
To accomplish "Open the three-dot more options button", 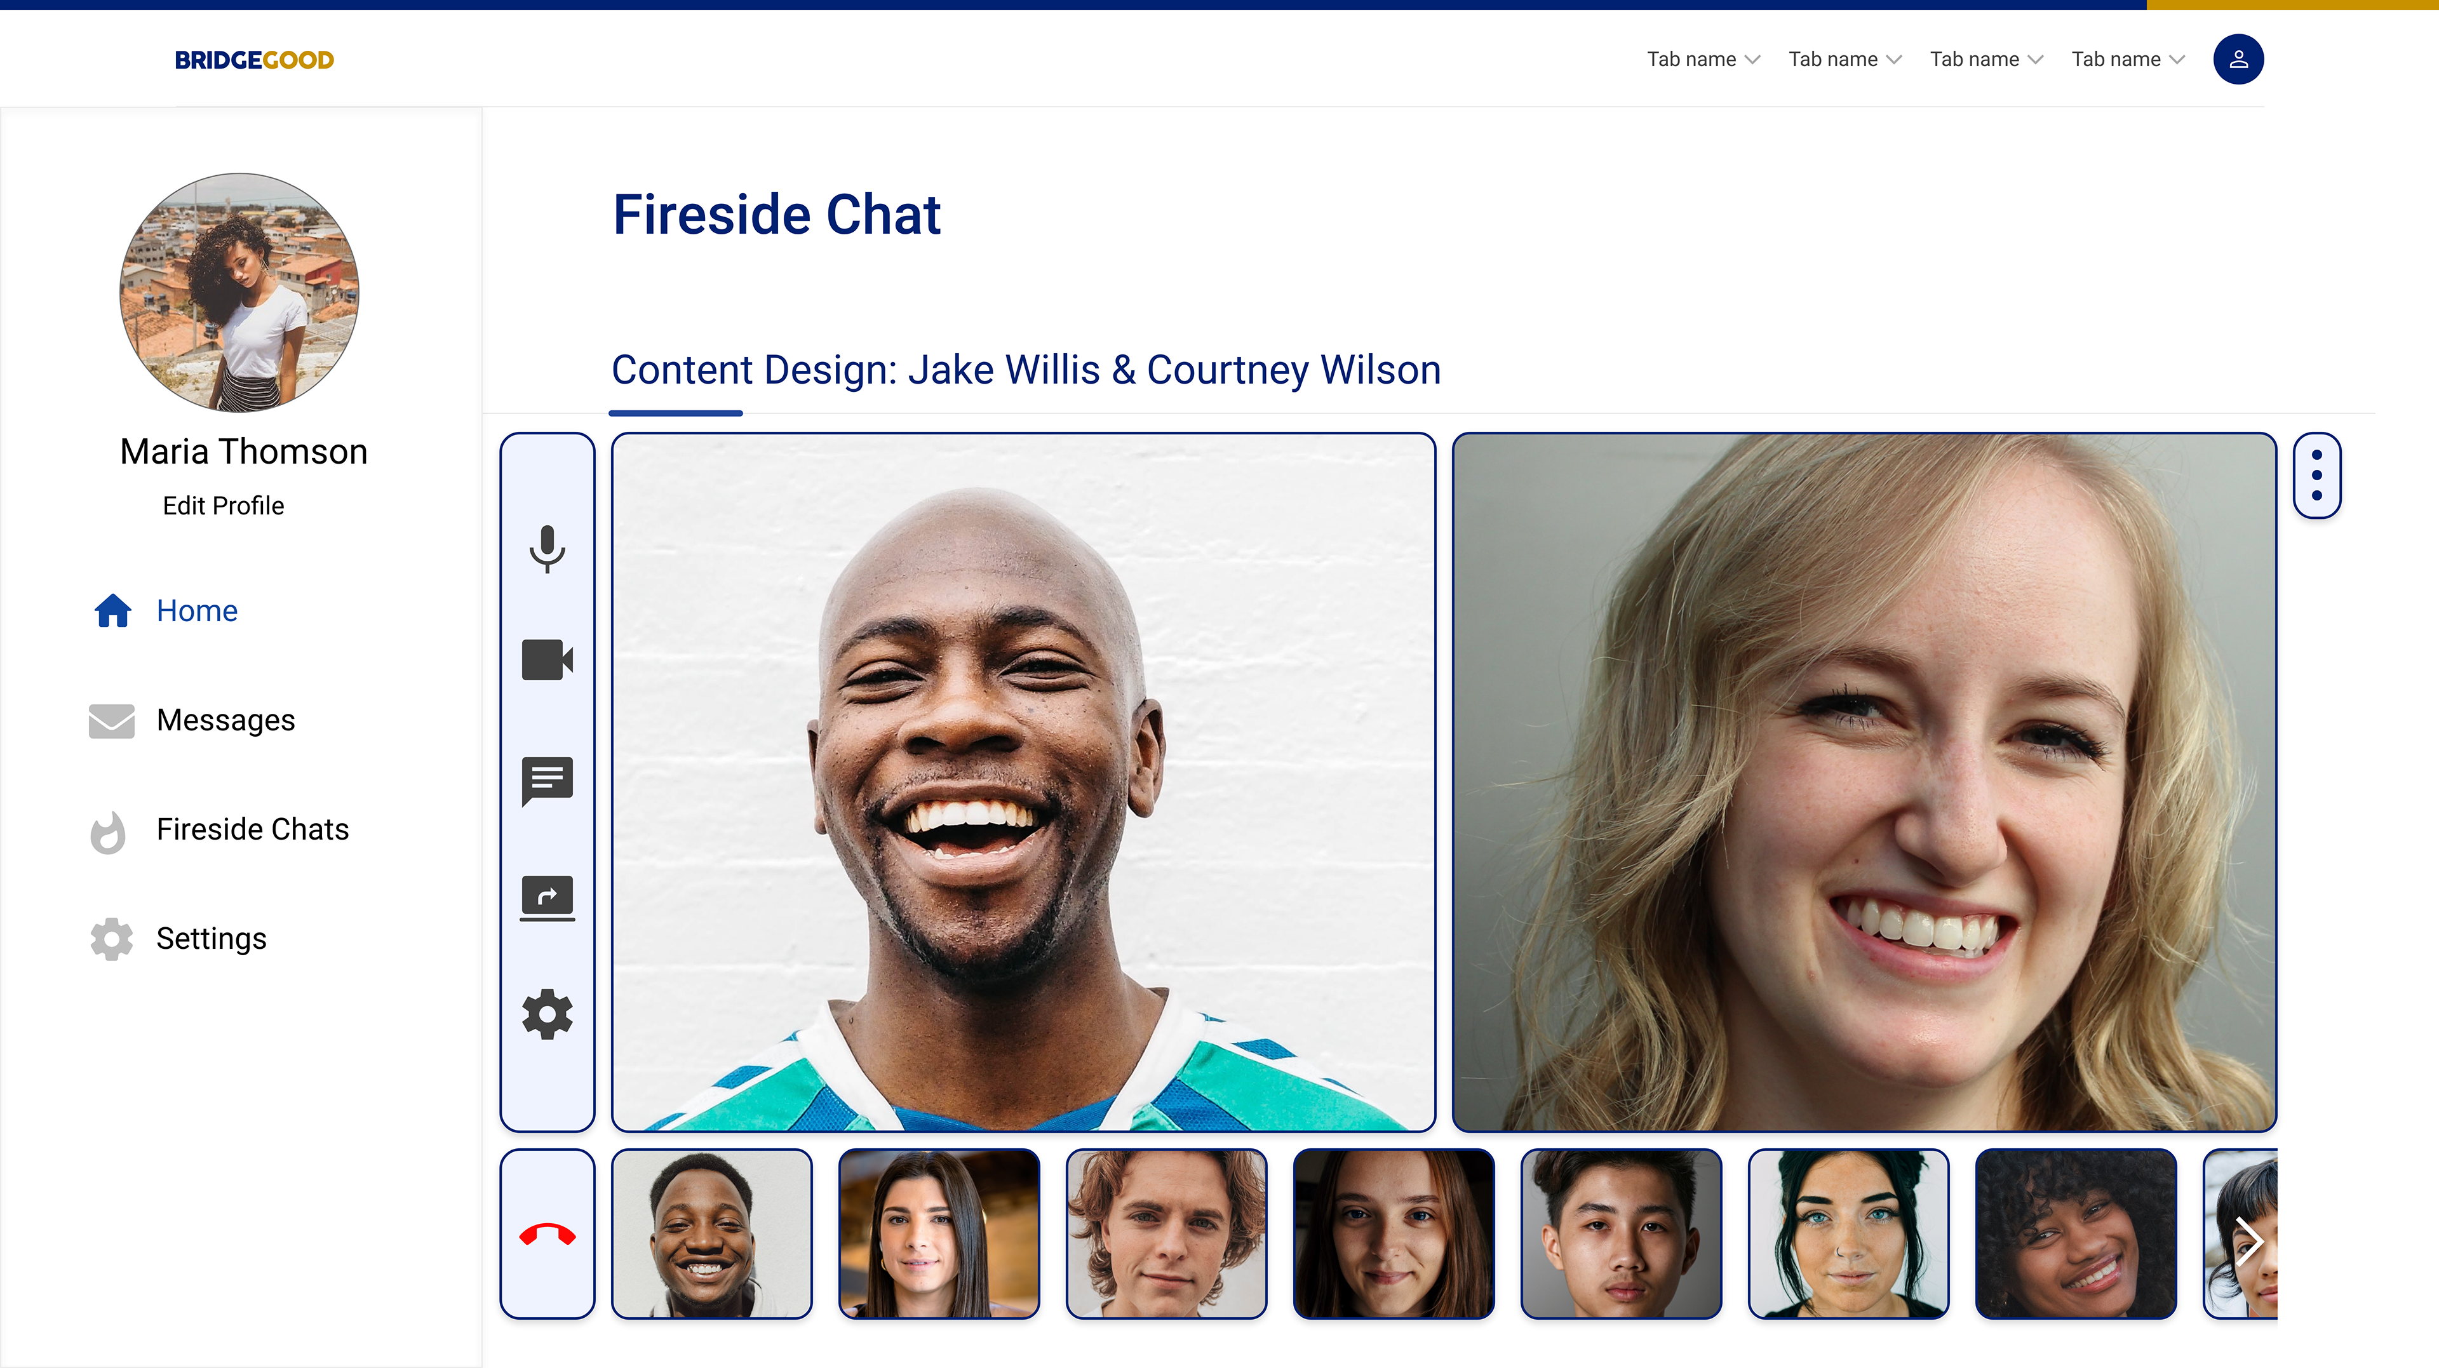I will [x=2316, y=475].
